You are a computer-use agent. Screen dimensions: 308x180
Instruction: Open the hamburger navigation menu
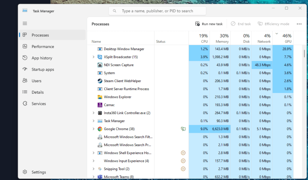pyautogui.click(x=25, y=23)
